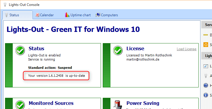Click 'Service is running' text

point(41,59)
